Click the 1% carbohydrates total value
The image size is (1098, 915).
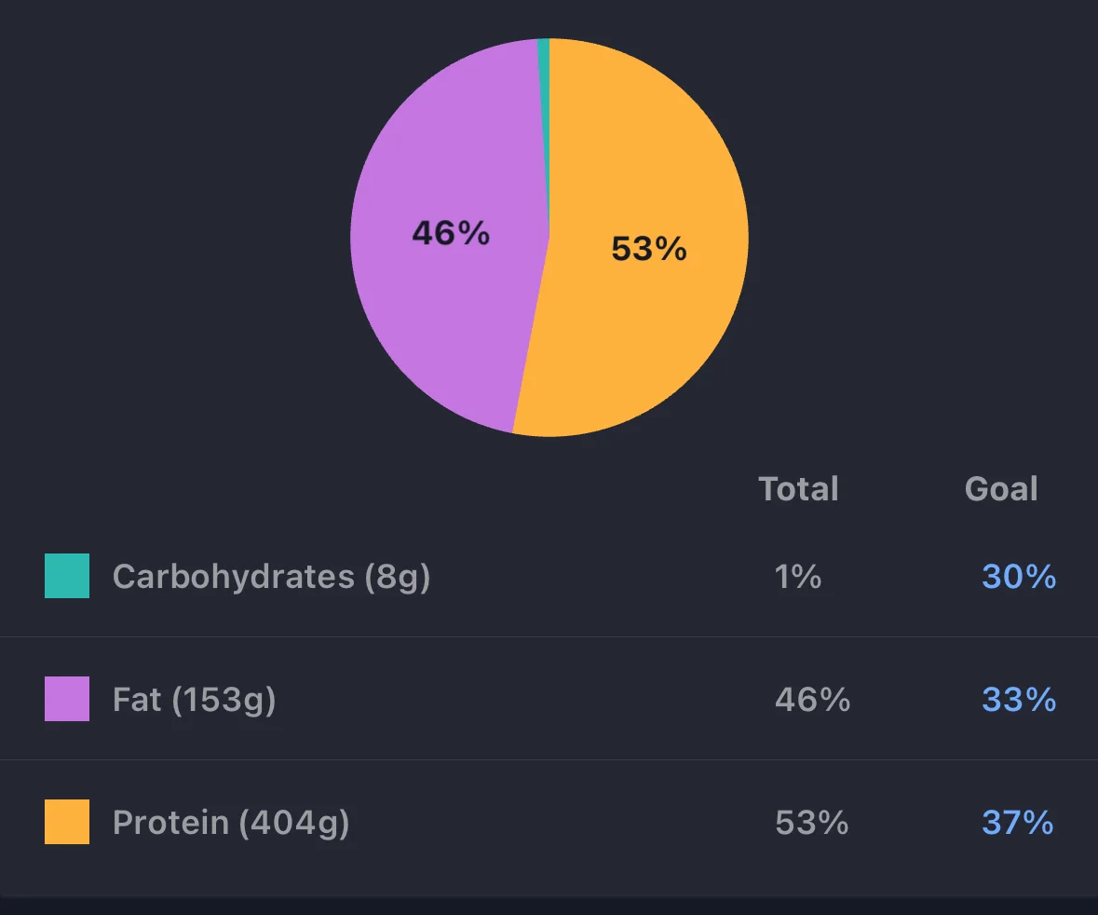coord(797,577)
